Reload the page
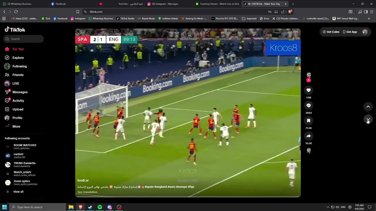Image resolution: width=376 pixels, height=211 pixels. click(16, 12)
